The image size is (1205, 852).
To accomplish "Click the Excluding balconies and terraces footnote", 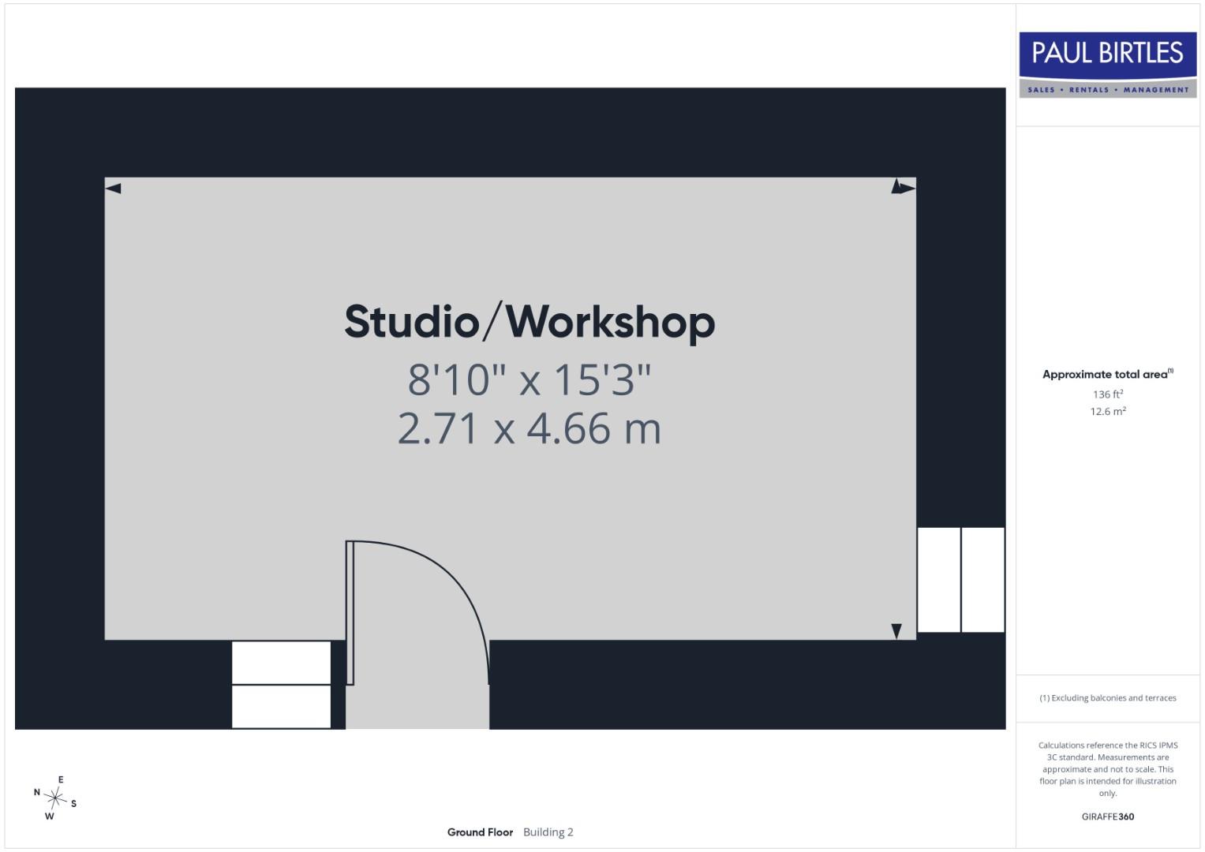I will (1108, 698).
